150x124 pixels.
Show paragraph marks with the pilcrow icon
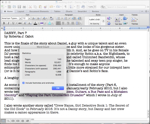65,7
